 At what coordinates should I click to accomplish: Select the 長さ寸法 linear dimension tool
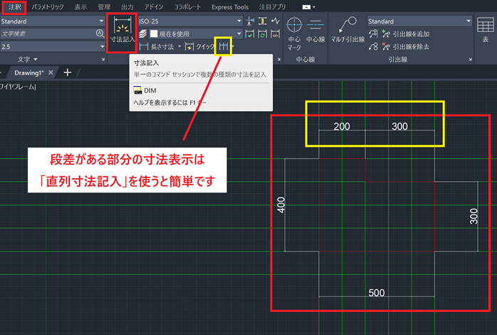click(x=157, y=46)
